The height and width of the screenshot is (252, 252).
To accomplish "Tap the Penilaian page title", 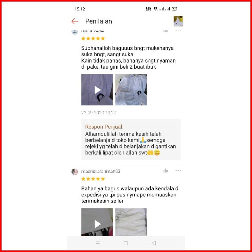I will pyautogui.click(x=99, y=21).
